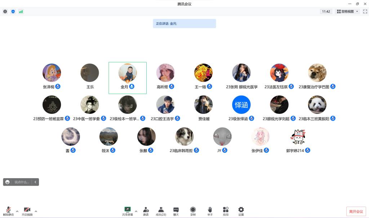
Task: Click the muted mic icon beside 张麒
Action: click(151, 150)
